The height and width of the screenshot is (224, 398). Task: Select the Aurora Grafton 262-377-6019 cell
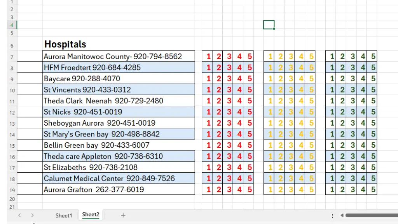pyautogui.click(x=119, y=189)
